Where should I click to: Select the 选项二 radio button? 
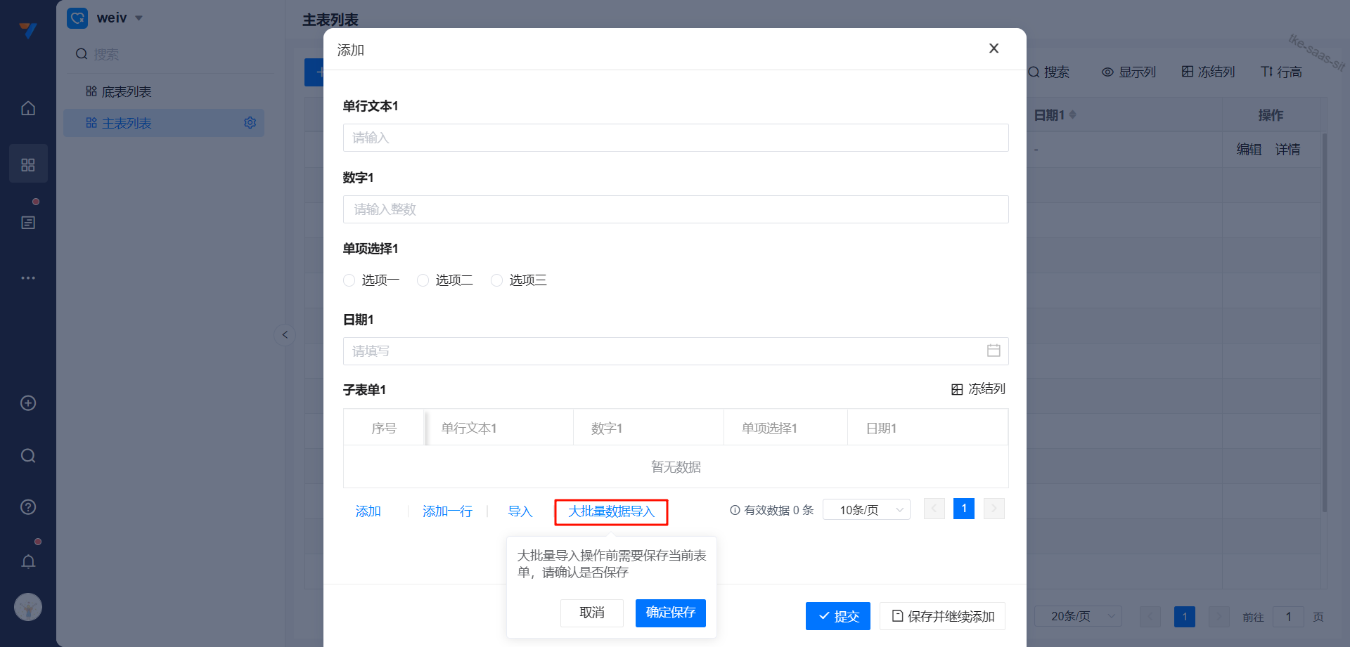point(423,280)
